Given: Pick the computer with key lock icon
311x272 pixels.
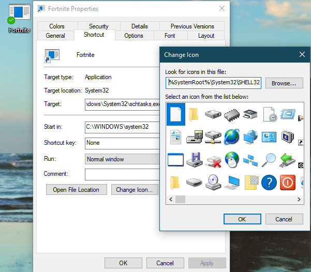Looking at the screenshot, I should [195, 137].
